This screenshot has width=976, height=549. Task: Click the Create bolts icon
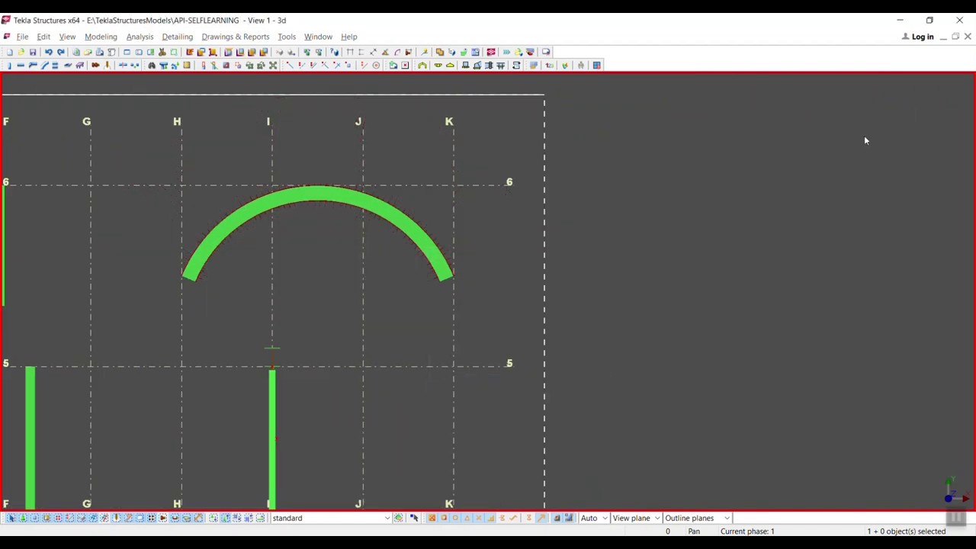point(95,65)
